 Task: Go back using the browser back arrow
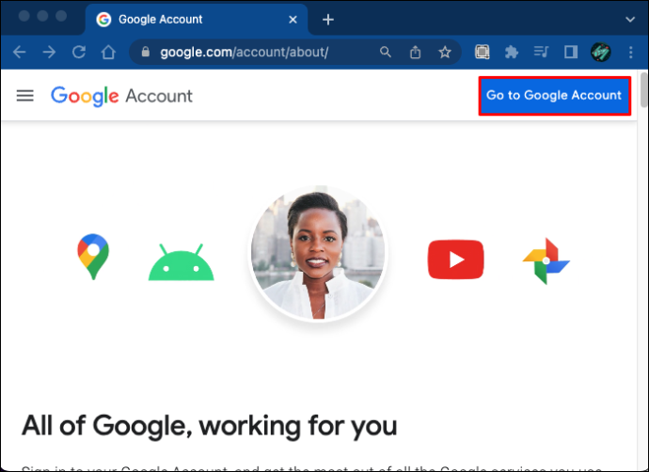(x=19, y=52)
